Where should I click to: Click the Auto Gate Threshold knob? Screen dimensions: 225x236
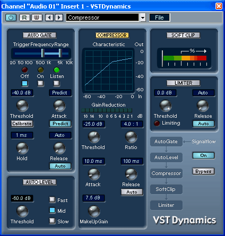(x=22, y=106)
